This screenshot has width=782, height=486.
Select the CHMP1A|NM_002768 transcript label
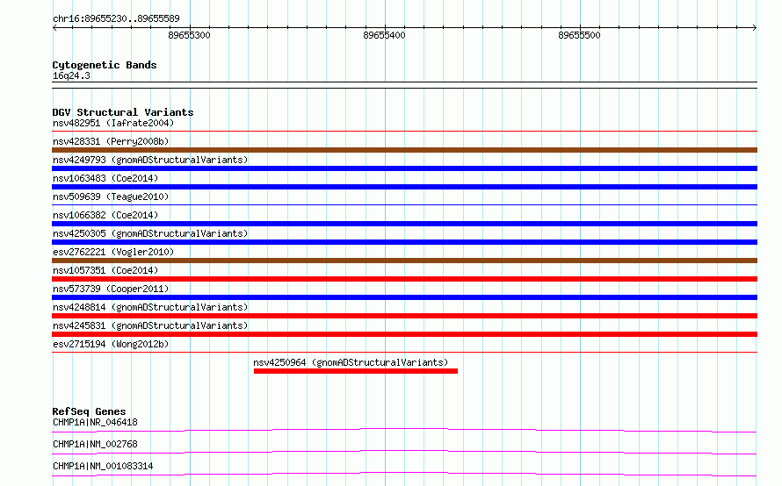point(95,444)
